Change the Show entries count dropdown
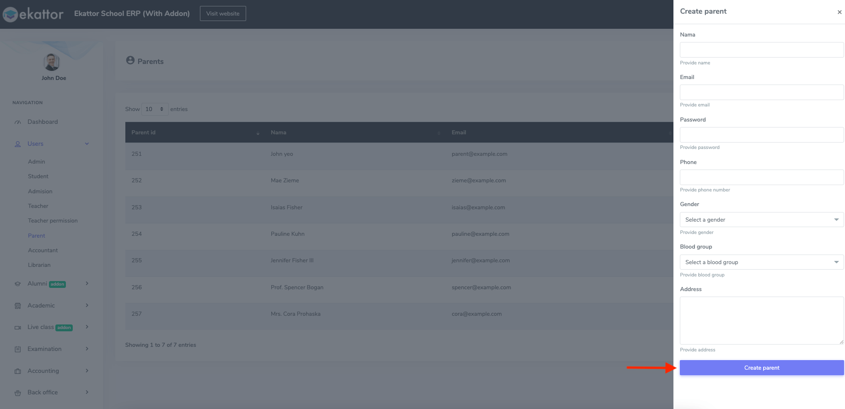The width and height of the screenshot is (845, 409). pos(155,109)
